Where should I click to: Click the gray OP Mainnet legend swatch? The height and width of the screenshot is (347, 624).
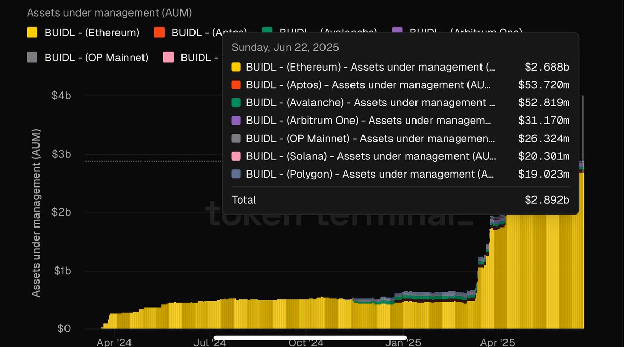pyautogui.click(x=32, y=57)
